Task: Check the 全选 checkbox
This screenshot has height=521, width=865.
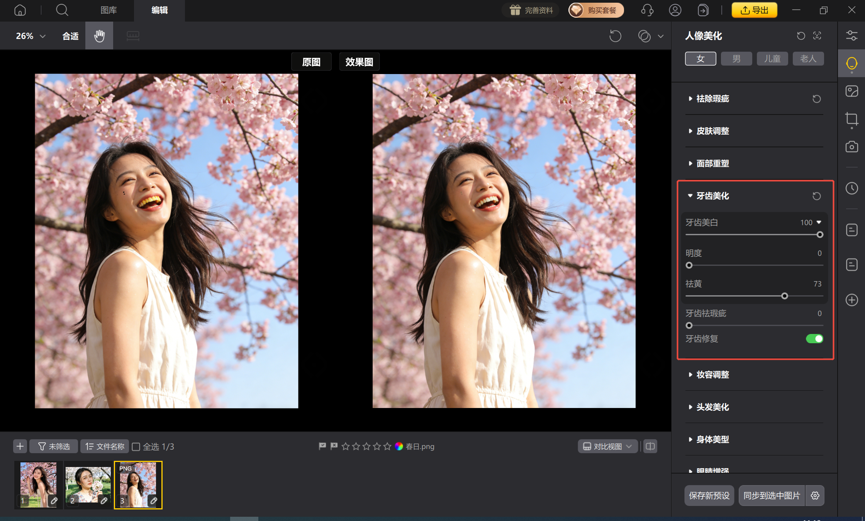Action: [136, 447]
